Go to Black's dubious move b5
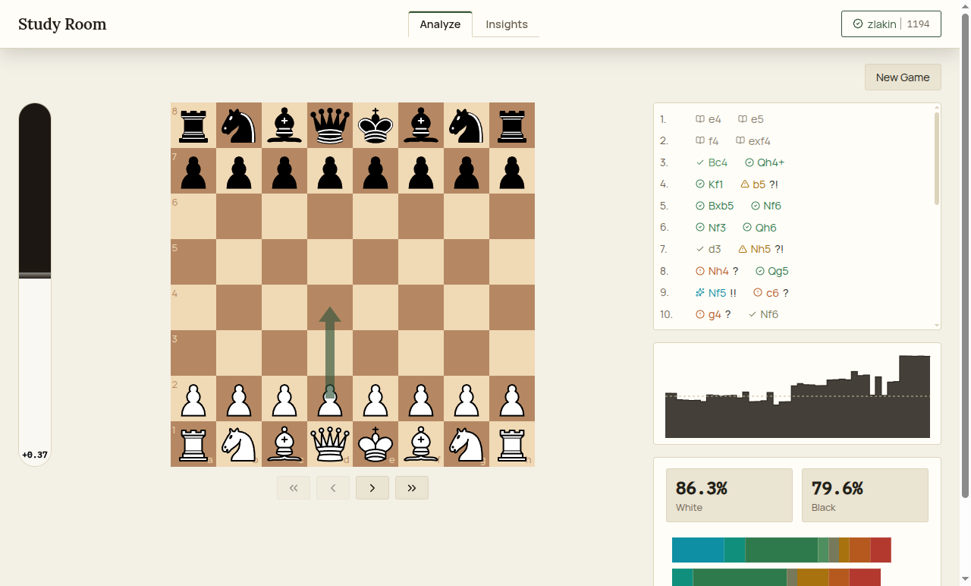This screenshot has height=586, width=971. coord(759,184)
